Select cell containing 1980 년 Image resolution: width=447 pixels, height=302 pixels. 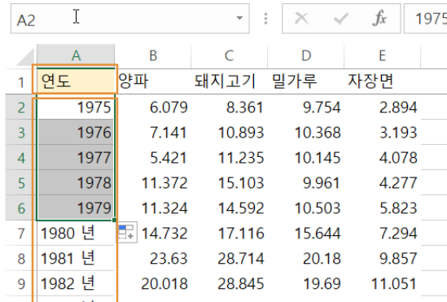(x=76, y=233)
